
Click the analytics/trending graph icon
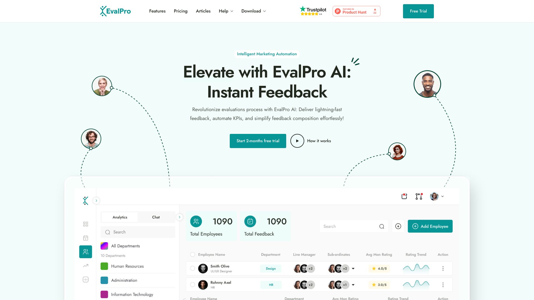click(85, 266)
